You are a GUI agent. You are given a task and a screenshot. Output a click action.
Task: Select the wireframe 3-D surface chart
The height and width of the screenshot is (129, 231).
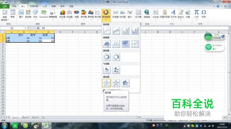point(116,44)
